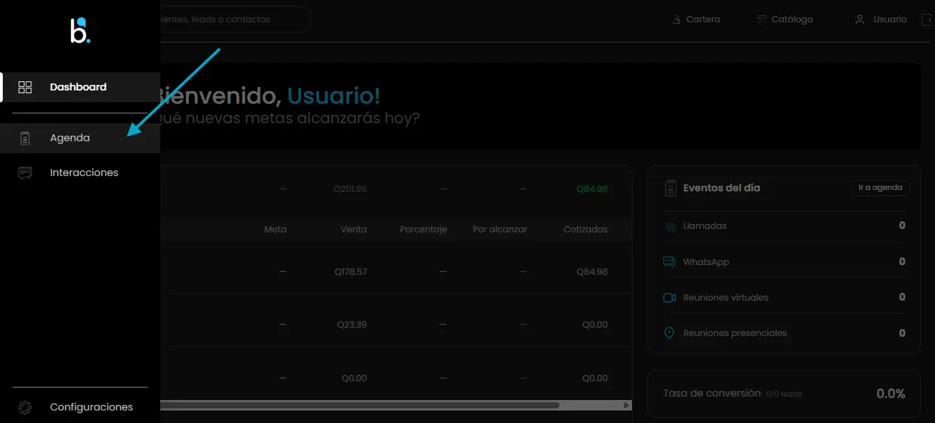935x423 pixels.
Task: Click the Reuniones virtuales video camera icon
Action: [670, 298]
